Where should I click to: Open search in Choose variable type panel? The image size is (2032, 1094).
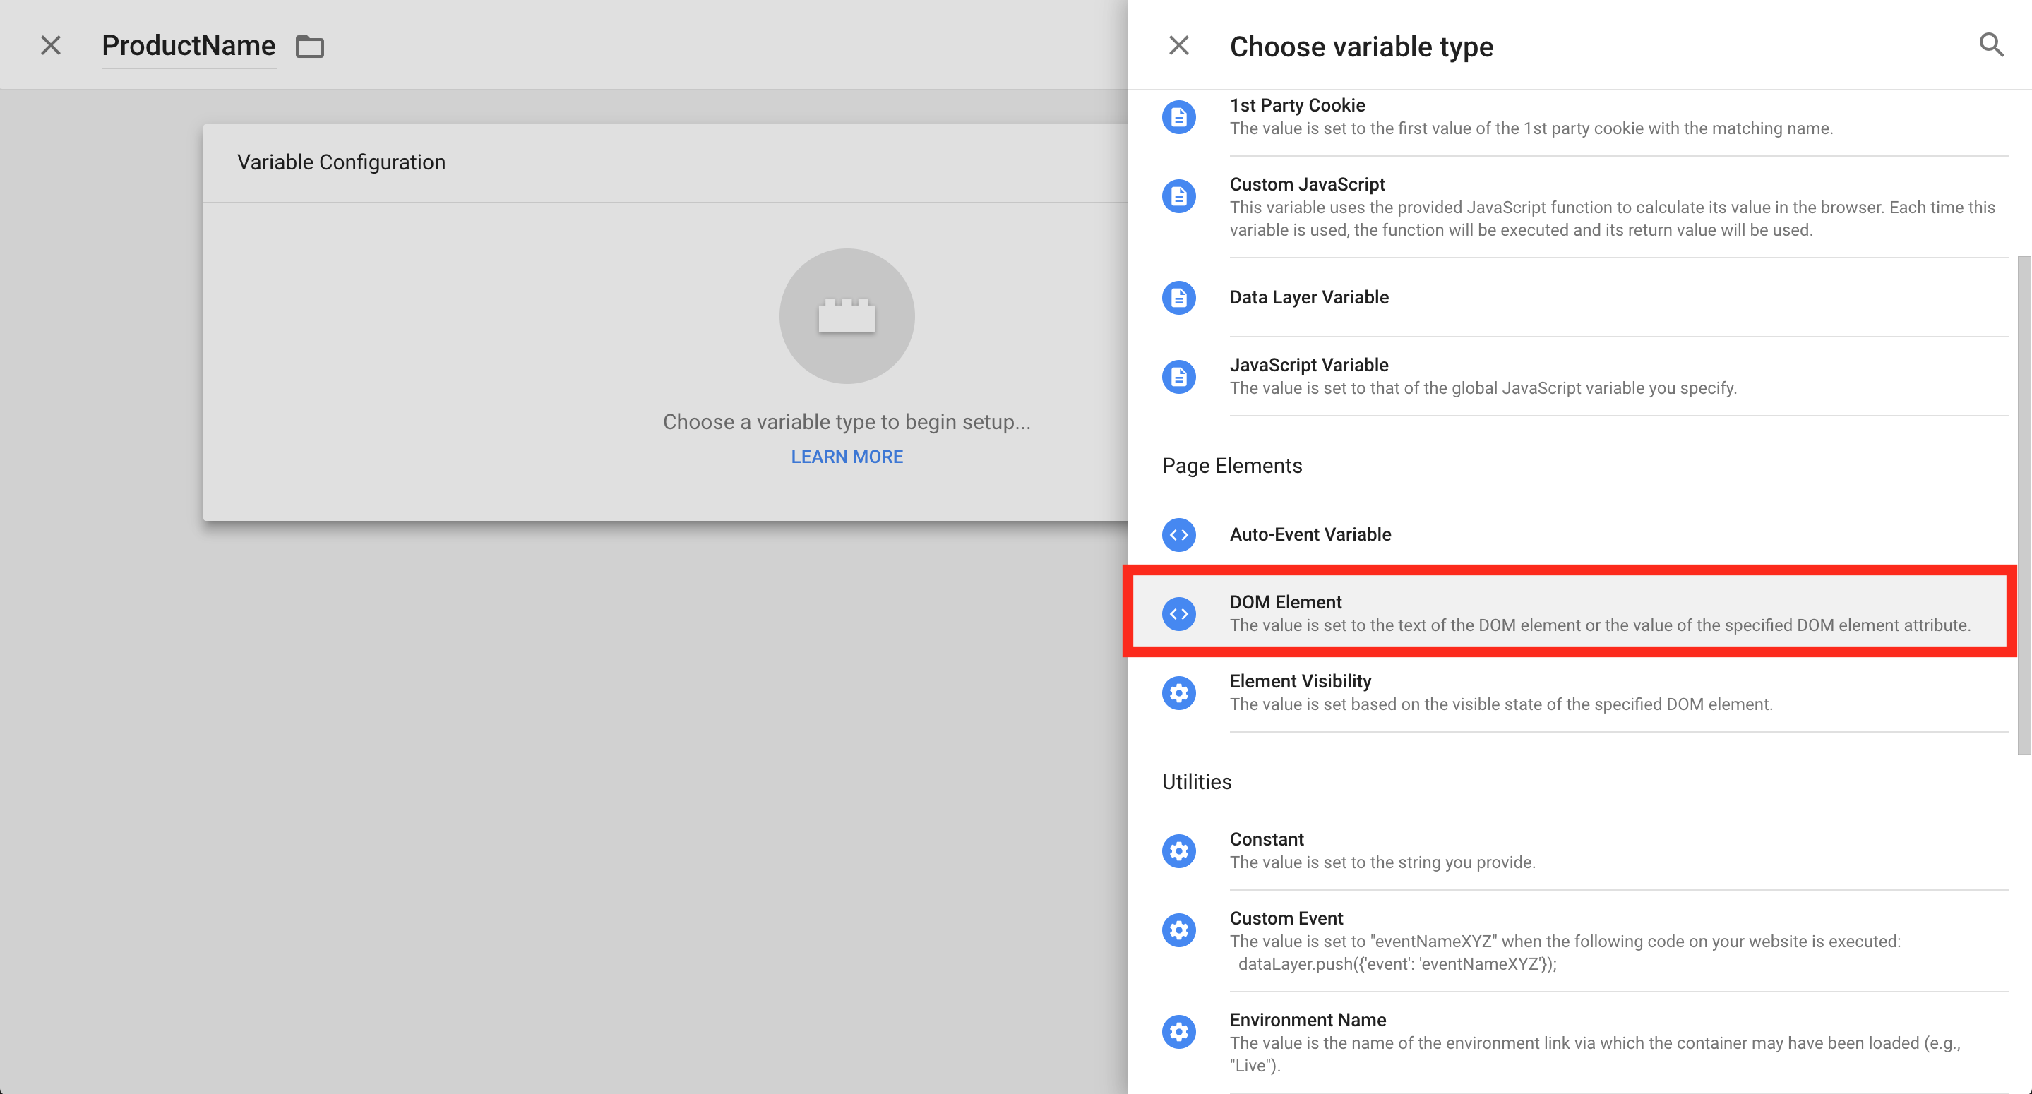(x=1991, y=45)
